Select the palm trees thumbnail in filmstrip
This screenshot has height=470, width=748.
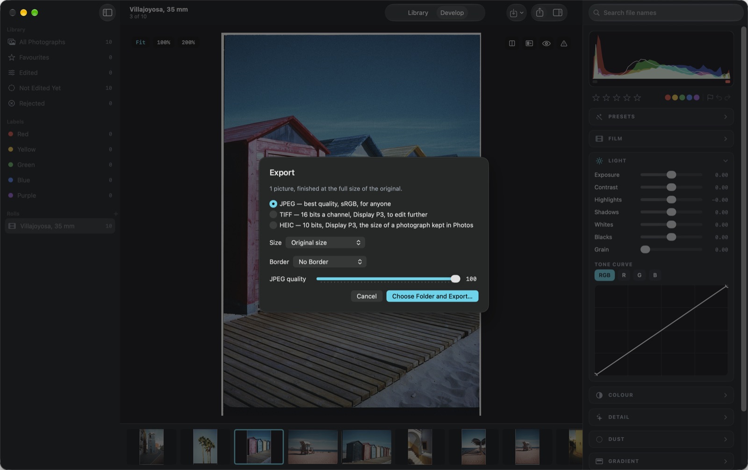pyautogui.click(x=205, y=447)
